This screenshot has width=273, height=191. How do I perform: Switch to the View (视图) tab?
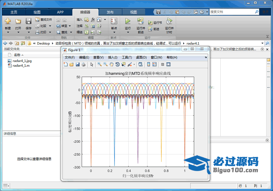click(133, 12)
